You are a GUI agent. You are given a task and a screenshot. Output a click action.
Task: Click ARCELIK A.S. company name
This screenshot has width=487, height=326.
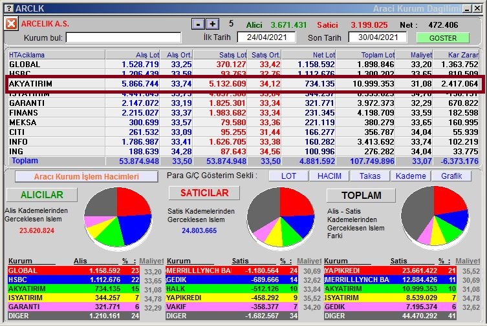pos(45,23)
